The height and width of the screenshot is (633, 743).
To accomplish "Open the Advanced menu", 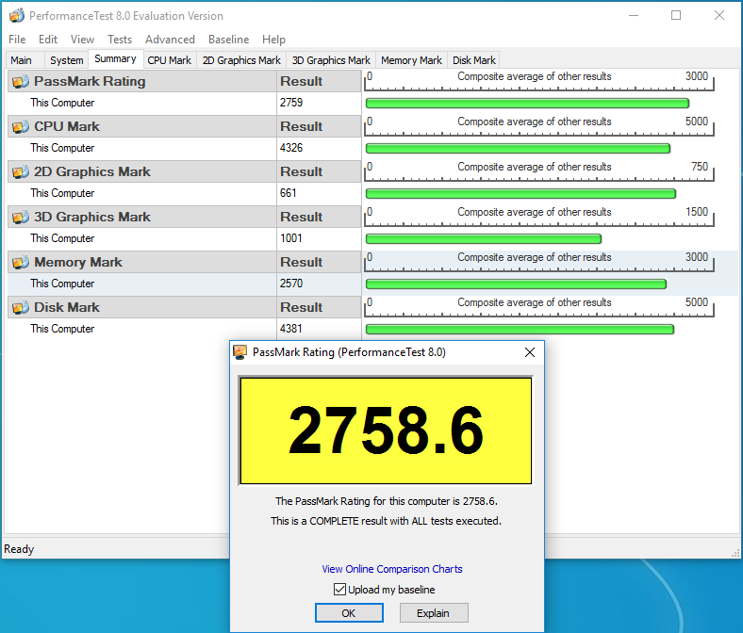I will click(170, 40).
